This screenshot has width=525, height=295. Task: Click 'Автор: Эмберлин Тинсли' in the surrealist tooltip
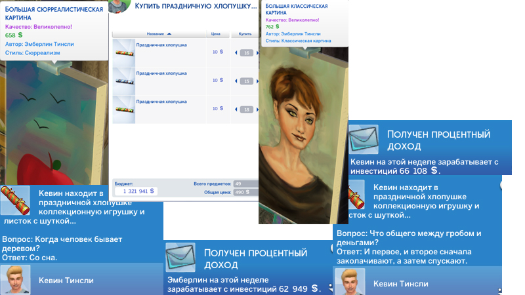pos(39,44)
